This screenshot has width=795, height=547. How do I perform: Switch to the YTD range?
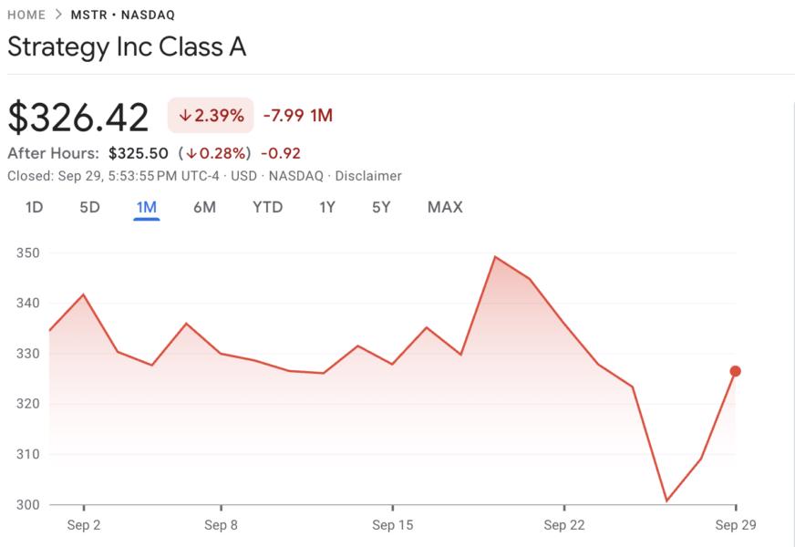pos(267,207)
